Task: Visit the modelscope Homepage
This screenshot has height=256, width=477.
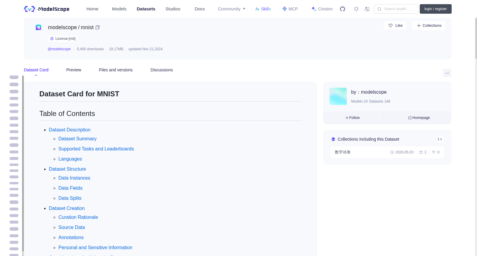Action: 419,118
